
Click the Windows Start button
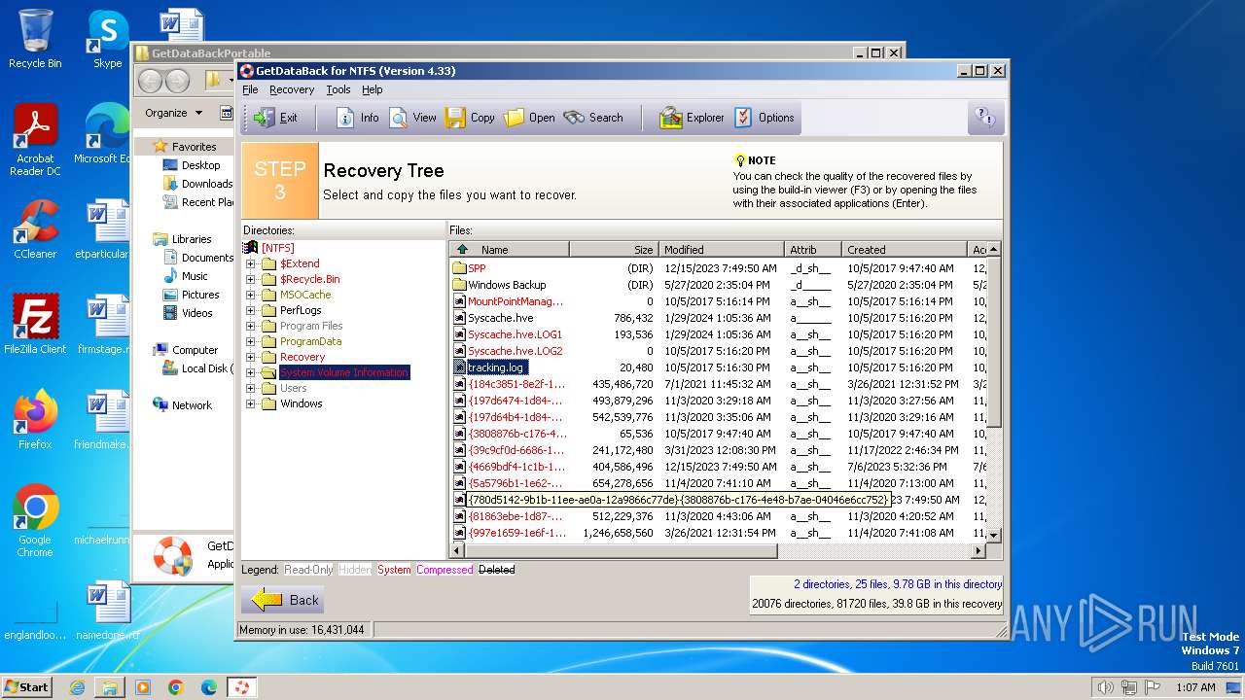(x=26, y=686)
